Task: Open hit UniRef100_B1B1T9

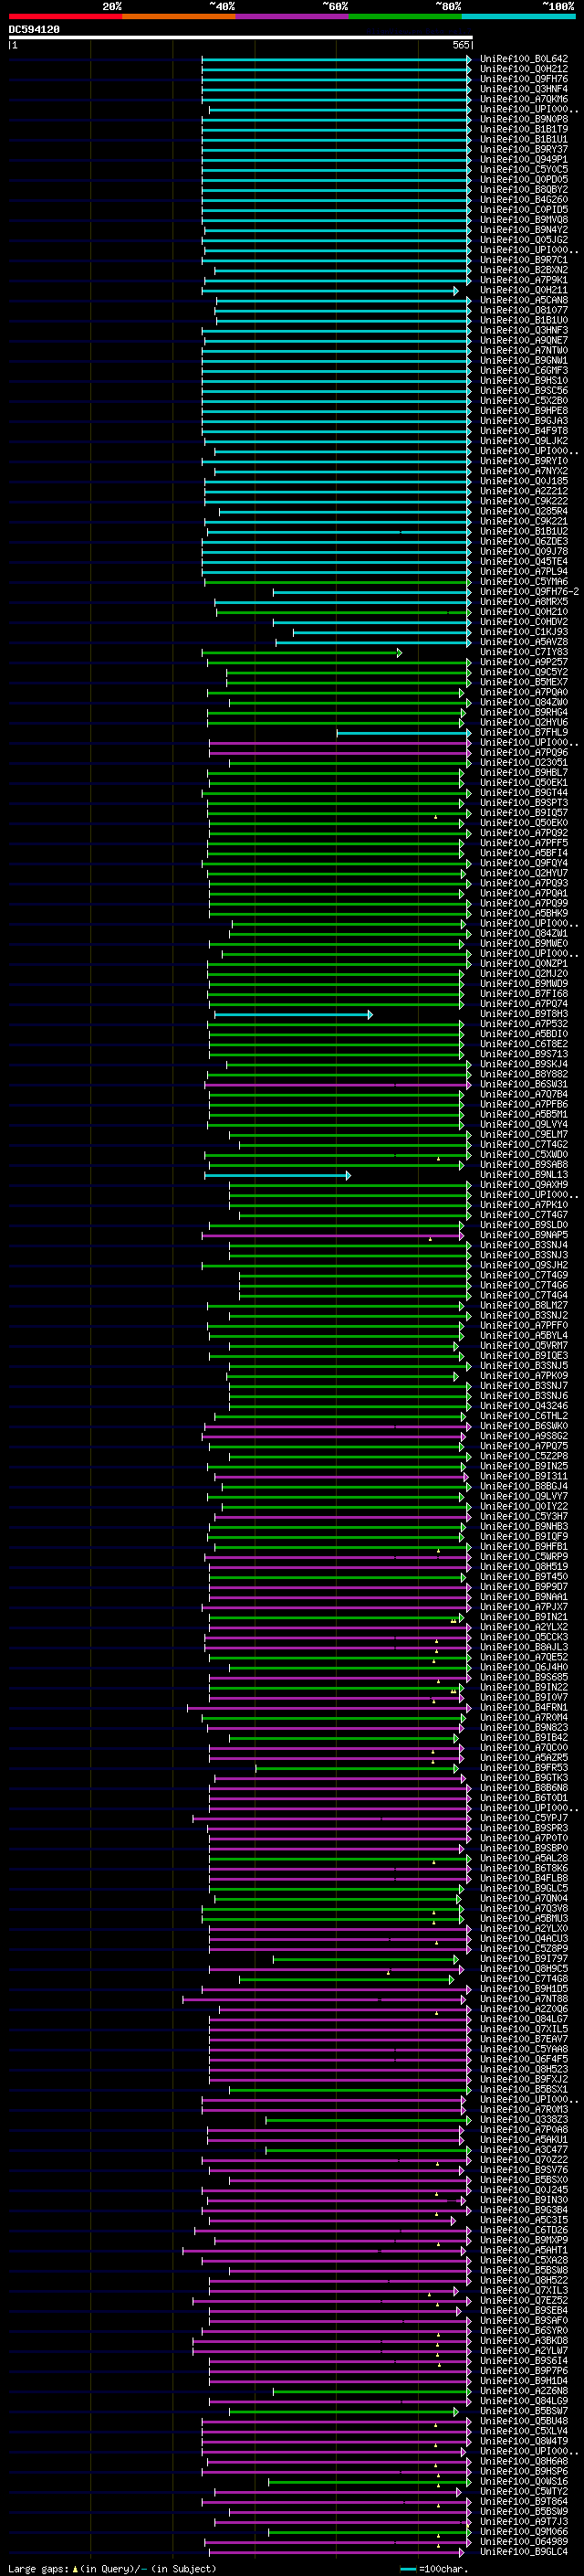Action: pos(524,129)
